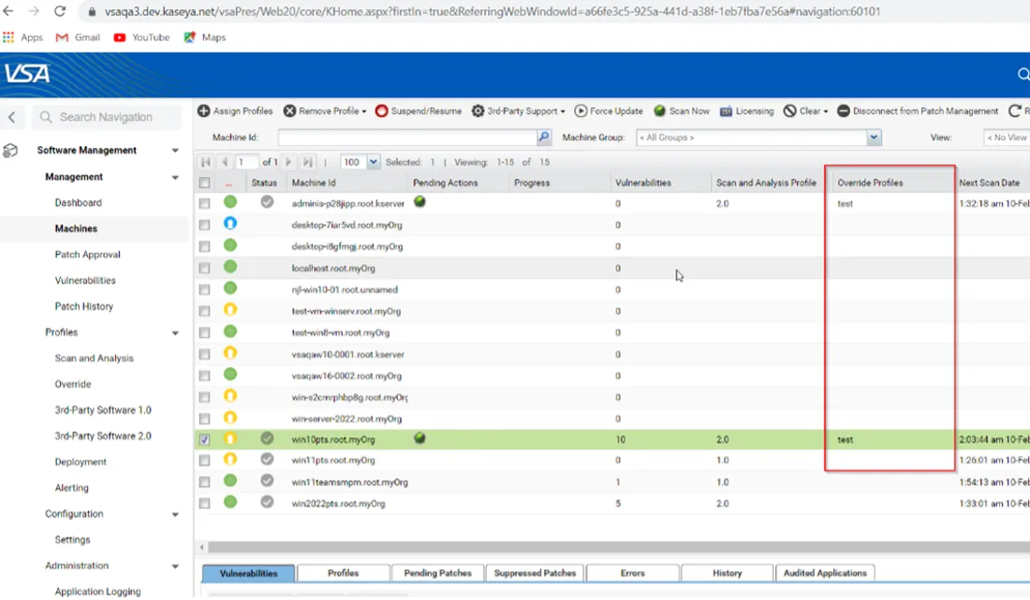Screen dimensions: 1030x600
Task: Go to Patch Approval in sidebar
Action: click(87, 255)
